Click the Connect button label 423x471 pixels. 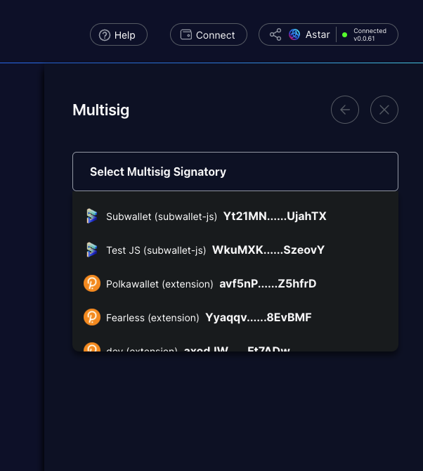pyautogui.click(x=216, y=35)
